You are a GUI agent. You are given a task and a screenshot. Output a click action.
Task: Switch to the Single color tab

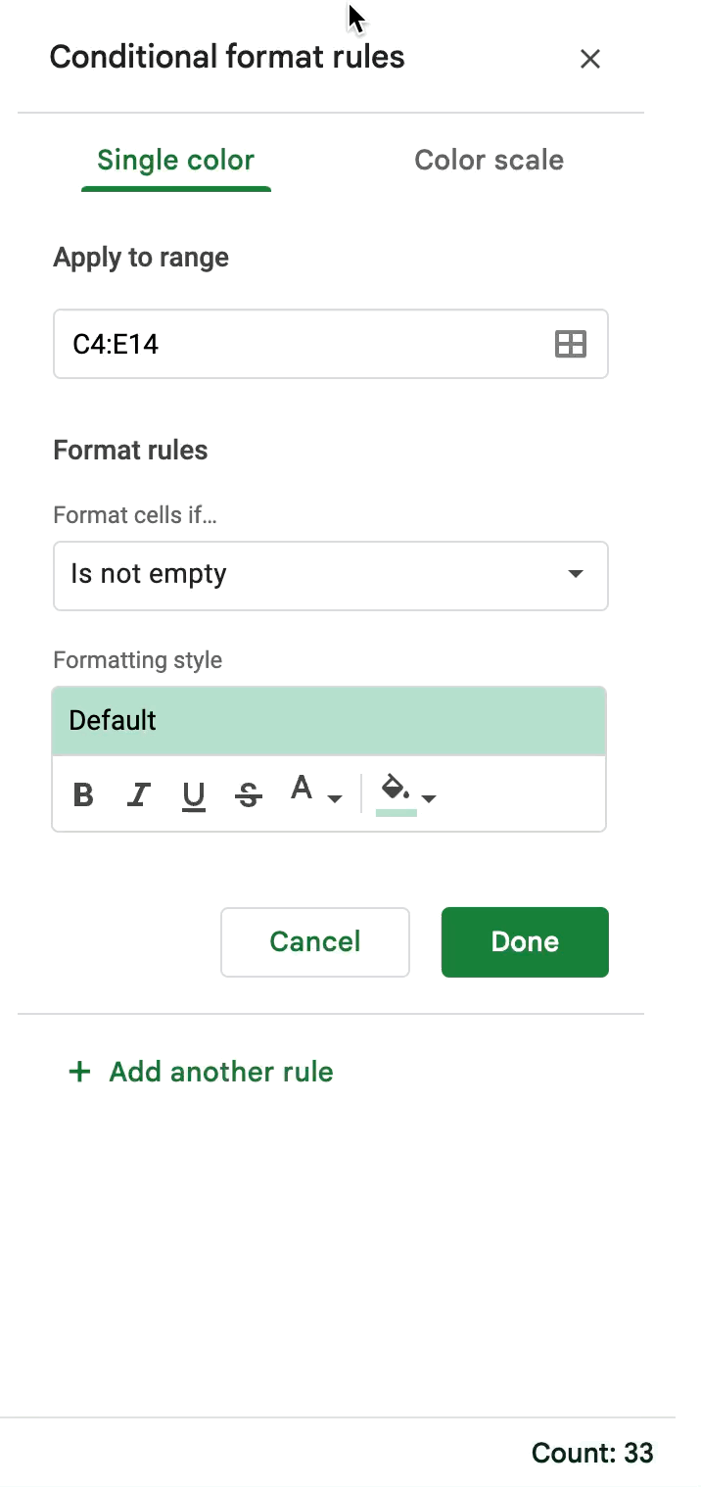tap(176, 161)
